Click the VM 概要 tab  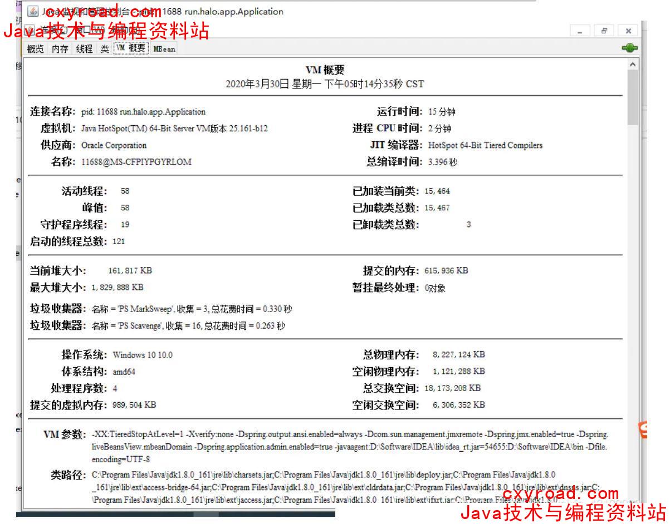(x=131, y=48)
